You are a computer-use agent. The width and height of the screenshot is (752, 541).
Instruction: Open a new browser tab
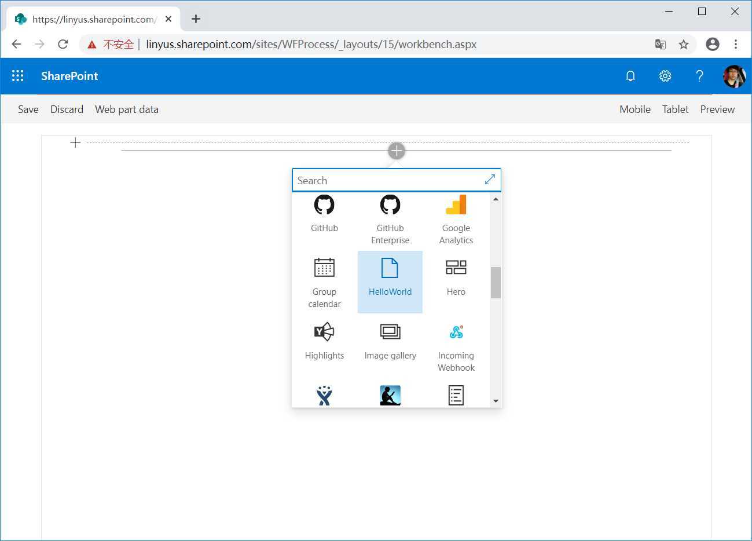[196, 19]
